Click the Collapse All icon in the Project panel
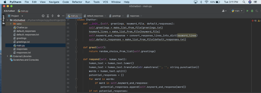 tap(53, 16)
